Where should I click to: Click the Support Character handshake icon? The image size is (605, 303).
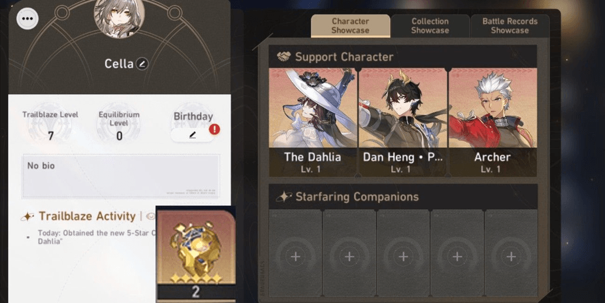pos(283,57)
